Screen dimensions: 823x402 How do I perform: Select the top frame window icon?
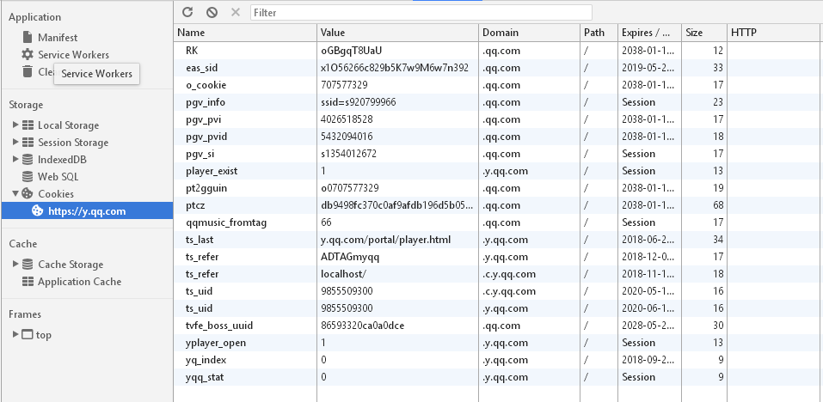[28, 334]
